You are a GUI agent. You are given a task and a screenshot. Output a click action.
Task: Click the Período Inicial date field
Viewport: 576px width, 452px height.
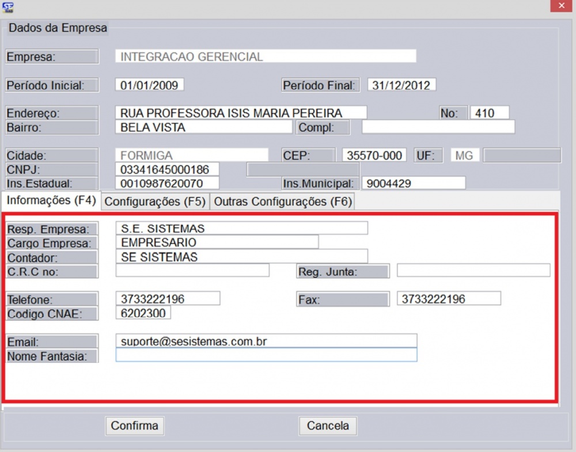pyautogui.click(x=149, y=85)
